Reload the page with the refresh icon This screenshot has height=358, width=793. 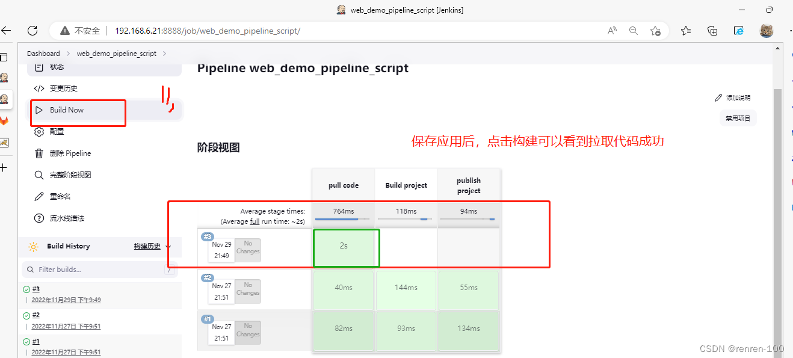32,31
